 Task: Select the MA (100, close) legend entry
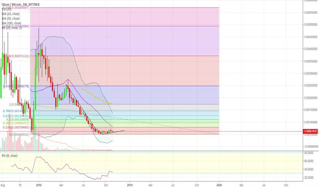pyautogui.click(x=11, y=23)
